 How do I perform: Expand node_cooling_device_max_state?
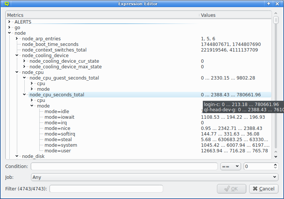point(24,66)
